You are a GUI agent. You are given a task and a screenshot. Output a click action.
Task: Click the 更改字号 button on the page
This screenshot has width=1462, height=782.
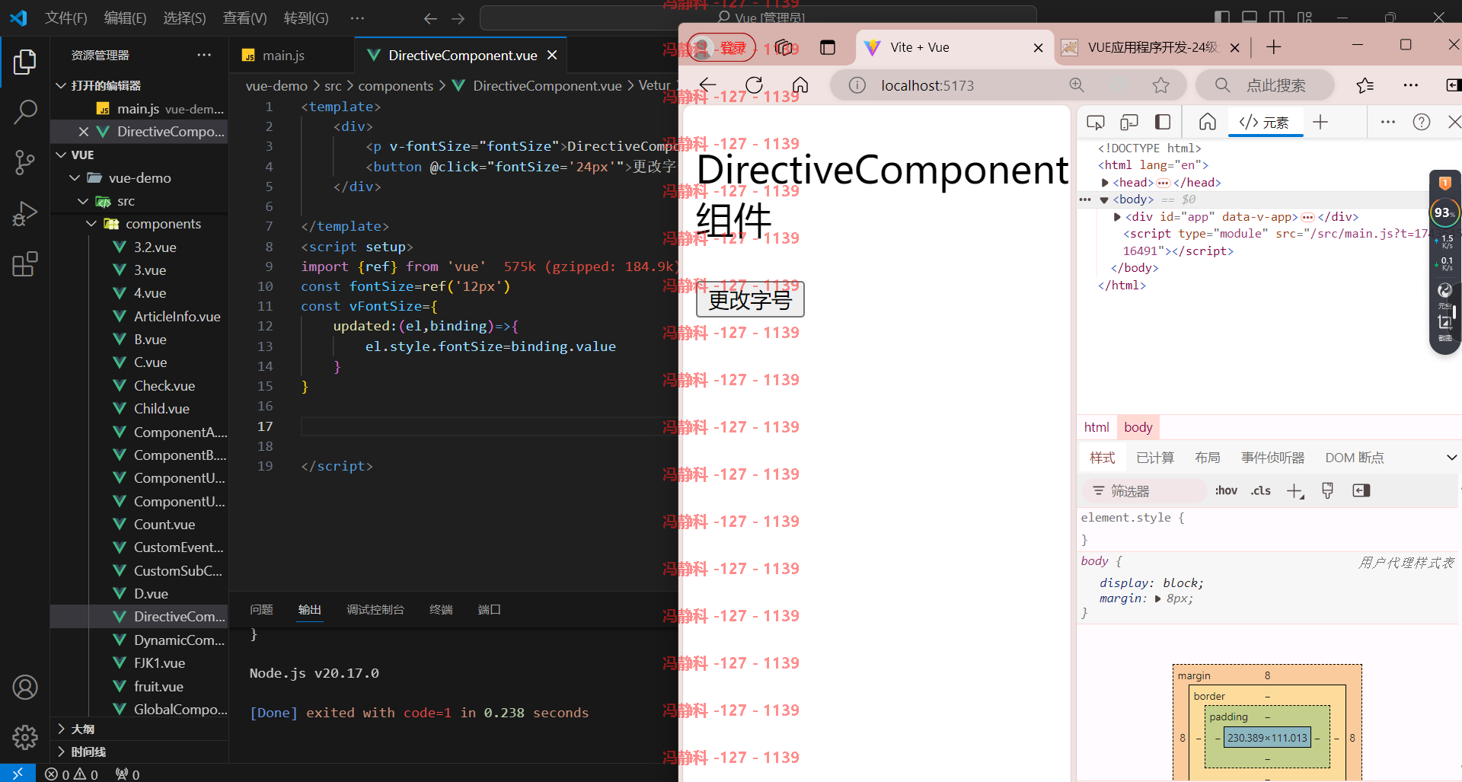(750, 300)
